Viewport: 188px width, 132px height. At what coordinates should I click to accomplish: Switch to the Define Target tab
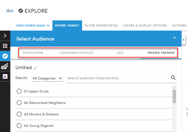pos(67,25)
